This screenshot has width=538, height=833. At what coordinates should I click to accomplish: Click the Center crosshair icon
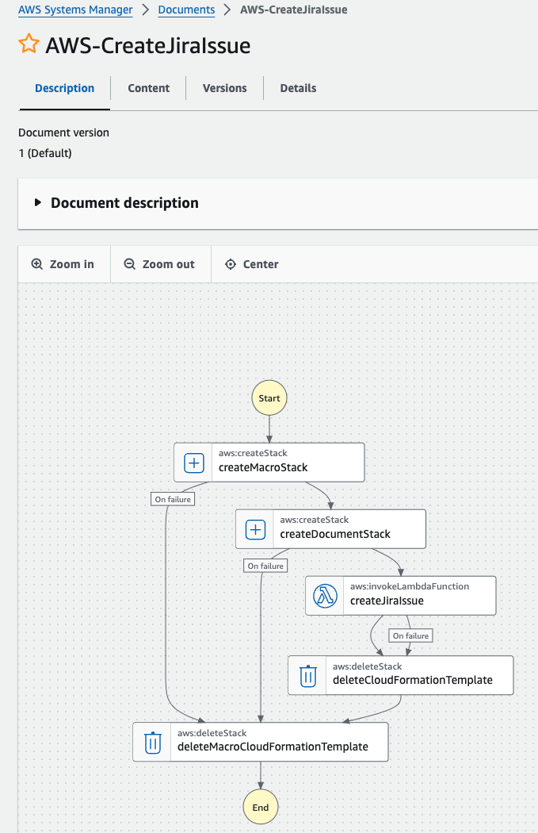pyautogui.click(x=231, y=264)
